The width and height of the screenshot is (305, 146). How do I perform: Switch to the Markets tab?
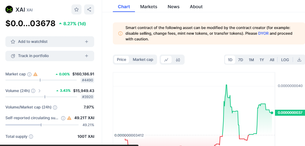(149, 7)
